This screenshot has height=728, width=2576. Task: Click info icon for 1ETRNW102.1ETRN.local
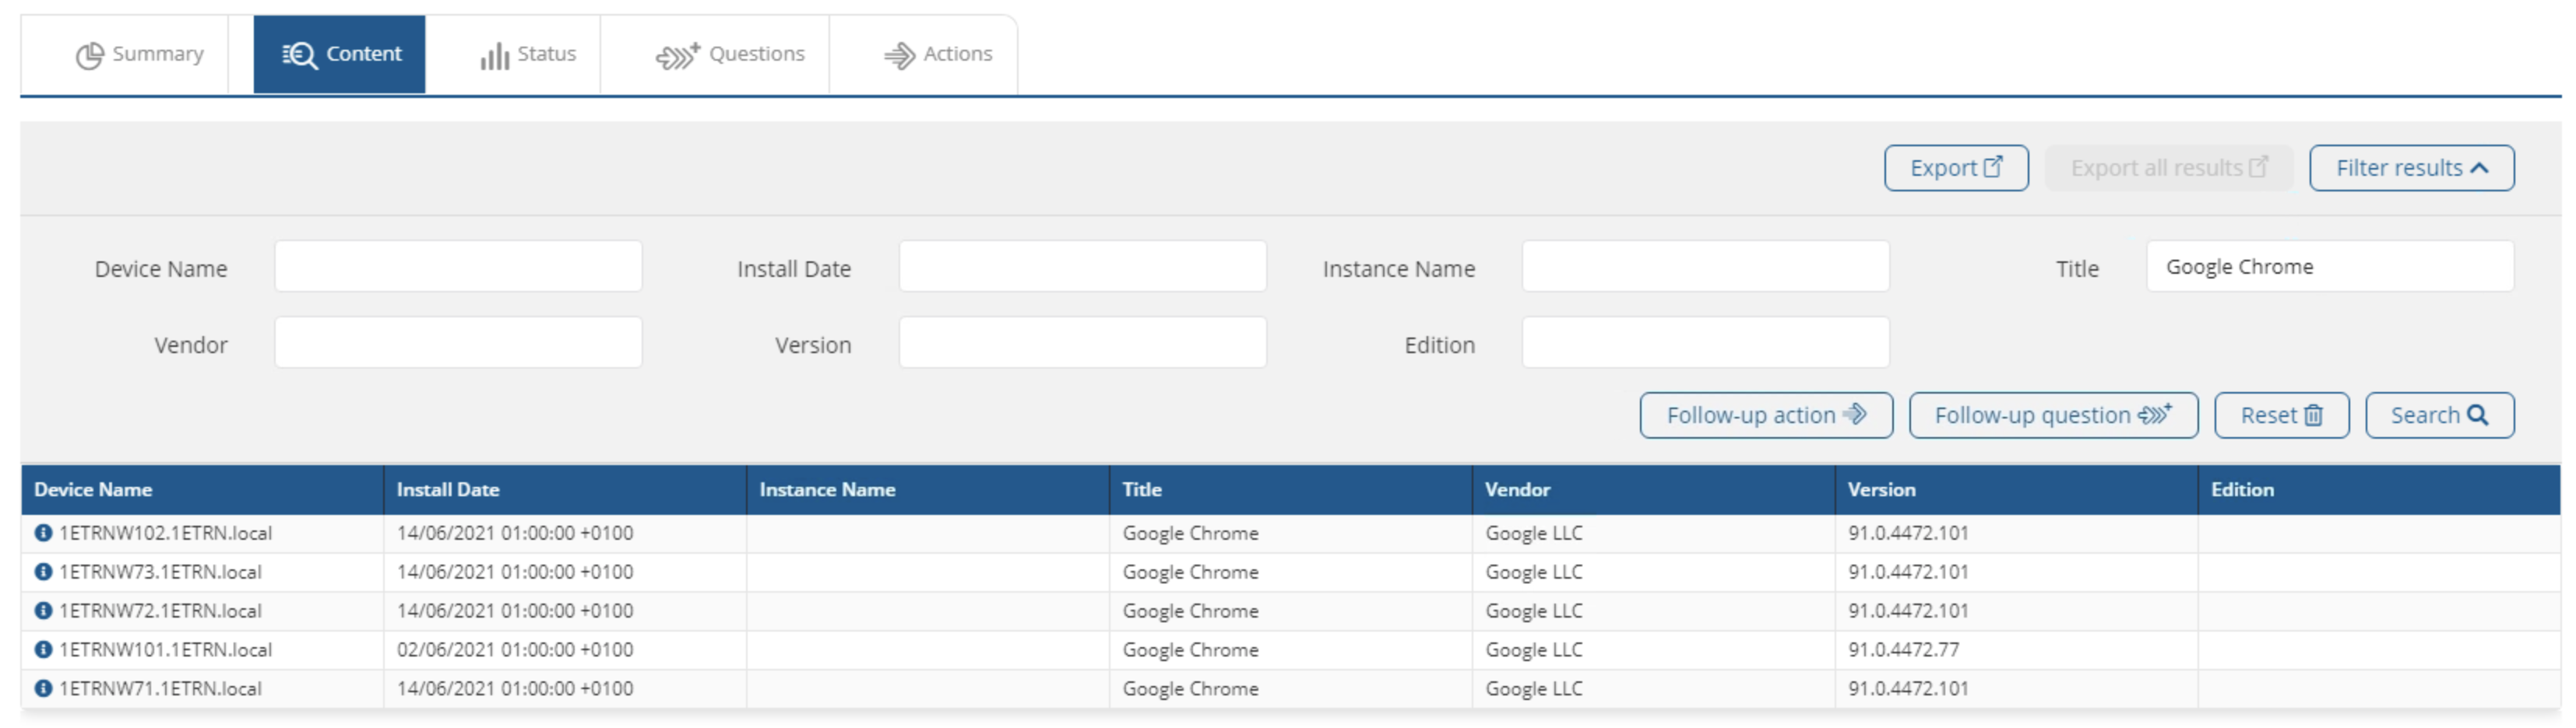43,534
